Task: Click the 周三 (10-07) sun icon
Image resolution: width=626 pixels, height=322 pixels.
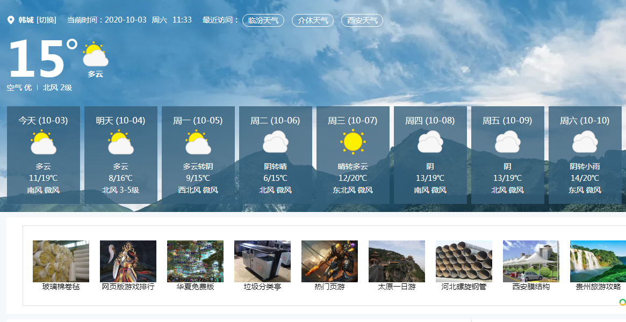Action: tap(353, 142)
